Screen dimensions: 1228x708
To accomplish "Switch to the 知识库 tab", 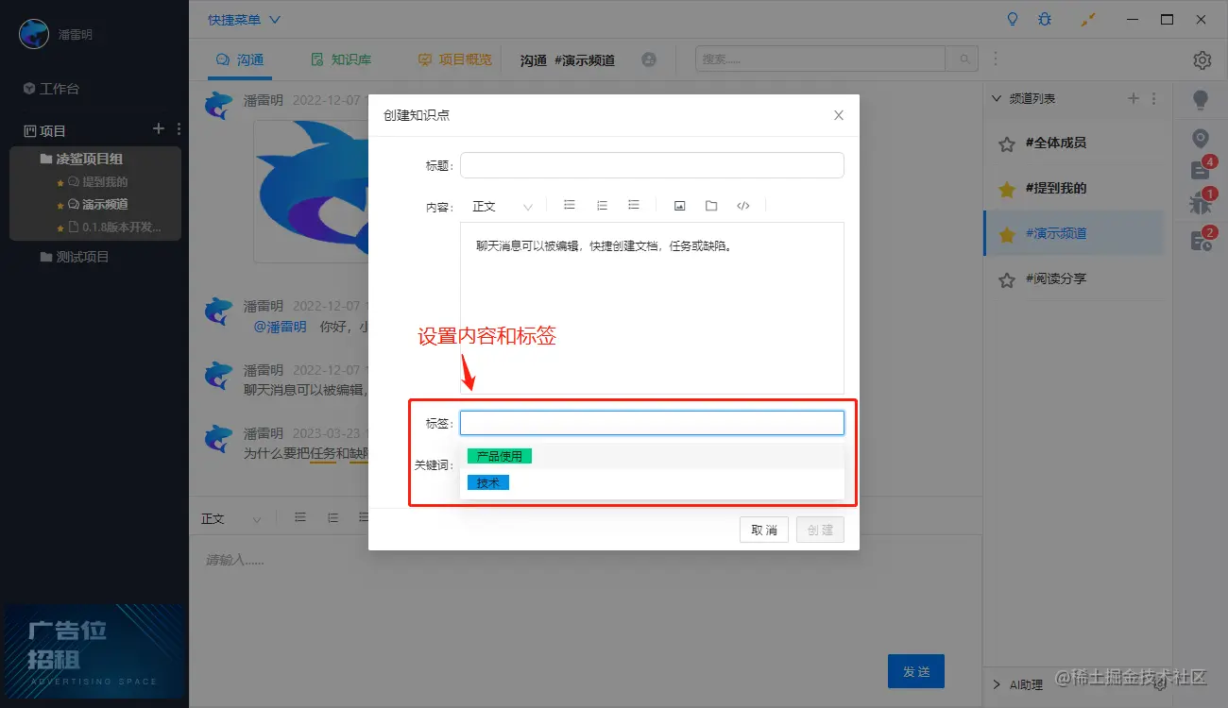I will pyautogui.click(x=341, y=59).
